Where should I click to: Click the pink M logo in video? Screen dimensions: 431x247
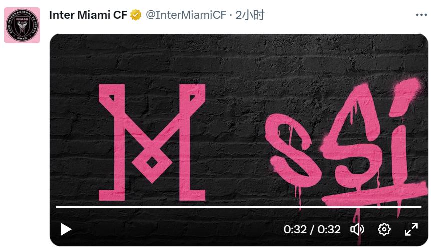point(152,142)
